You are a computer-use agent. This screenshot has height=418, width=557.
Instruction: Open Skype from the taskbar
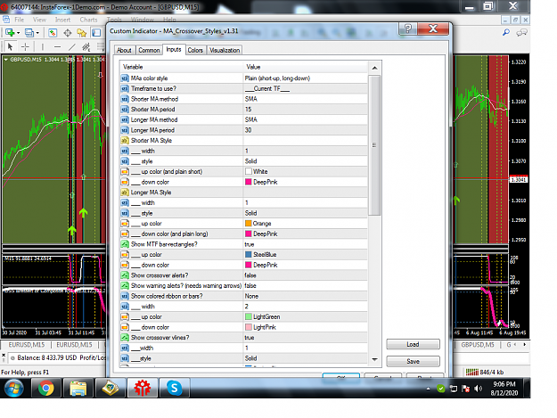[174, 388]
